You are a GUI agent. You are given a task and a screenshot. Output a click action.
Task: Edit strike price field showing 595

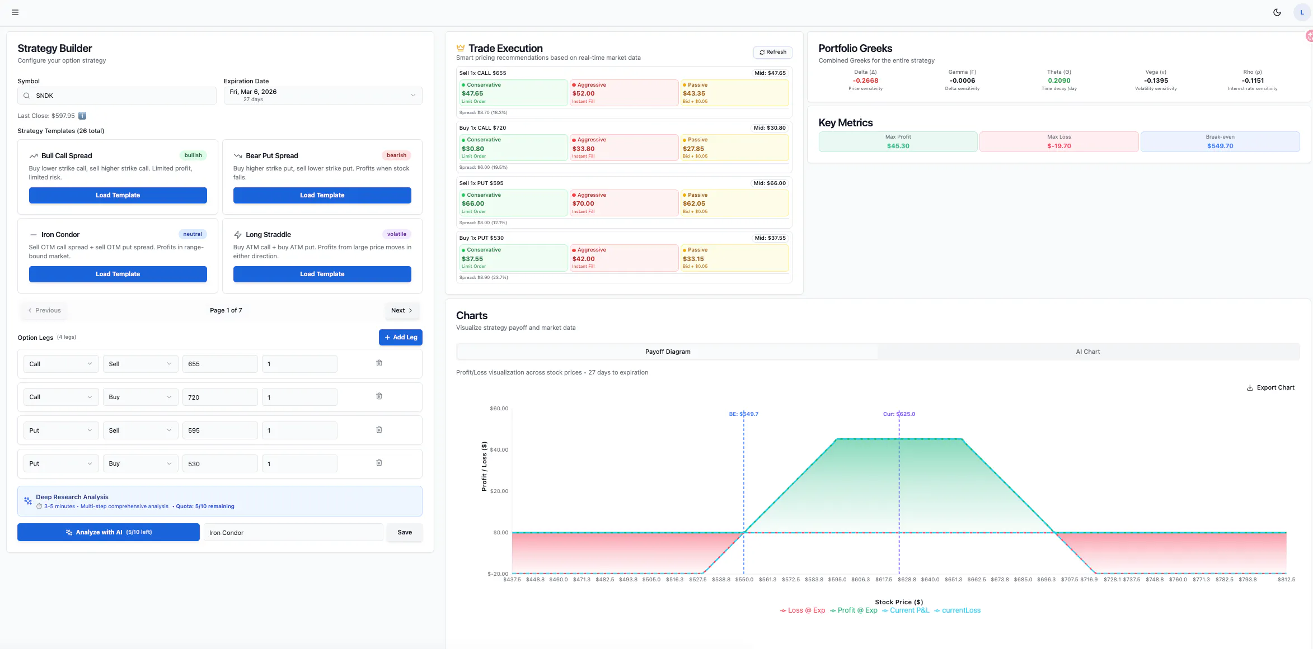click(x=220, y=430)
